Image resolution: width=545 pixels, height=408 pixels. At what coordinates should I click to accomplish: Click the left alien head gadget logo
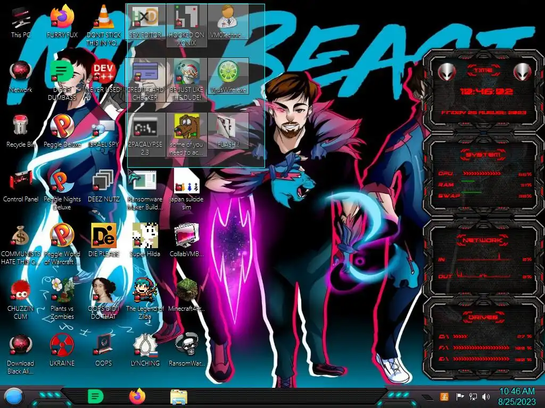coord(447,72)
